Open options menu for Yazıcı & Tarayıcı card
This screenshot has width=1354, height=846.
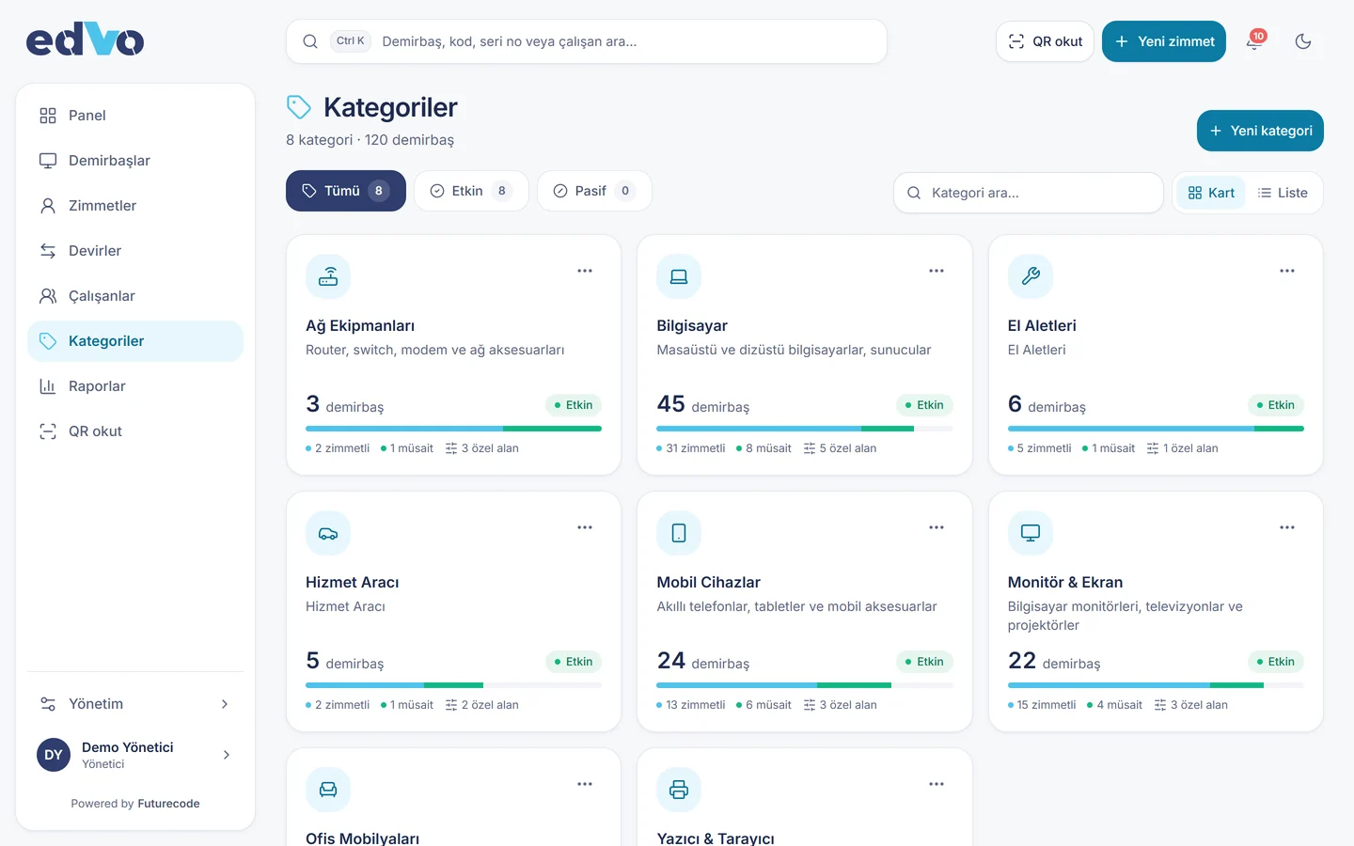click(x=937, y=784)
